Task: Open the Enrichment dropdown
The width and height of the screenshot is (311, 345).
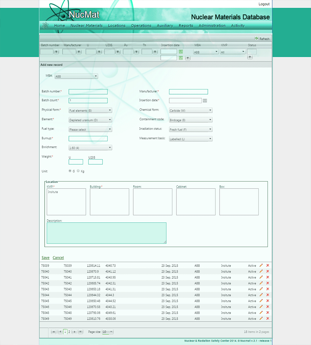Action: click(90, 147)
